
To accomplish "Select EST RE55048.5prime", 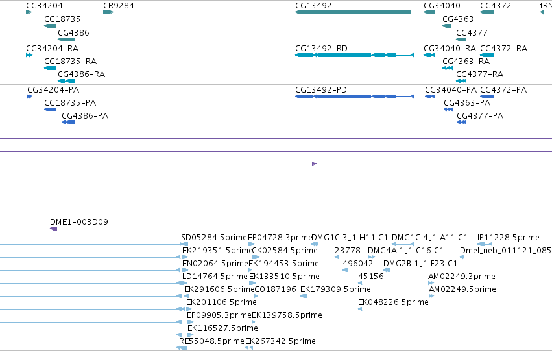I will (x=211, y=341).
